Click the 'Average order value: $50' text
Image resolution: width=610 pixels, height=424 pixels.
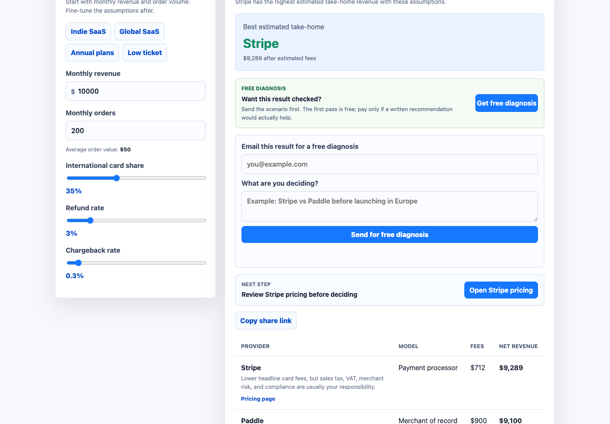tap(98, 149)
